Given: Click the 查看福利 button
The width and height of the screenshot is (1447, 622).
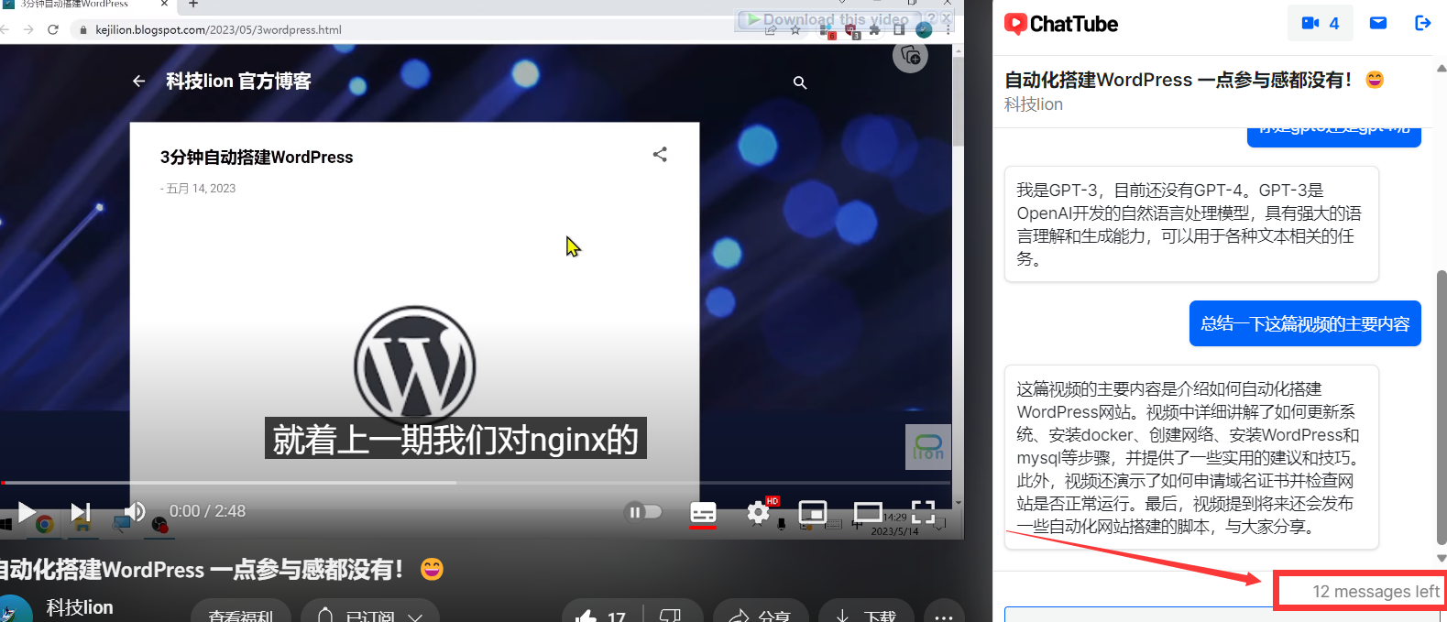Looking at the screenshot, I should [x=241, y=616].
